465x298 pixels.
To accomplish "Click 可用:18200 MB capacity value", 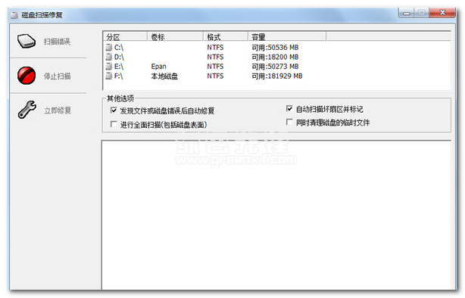I will [275, 57].
